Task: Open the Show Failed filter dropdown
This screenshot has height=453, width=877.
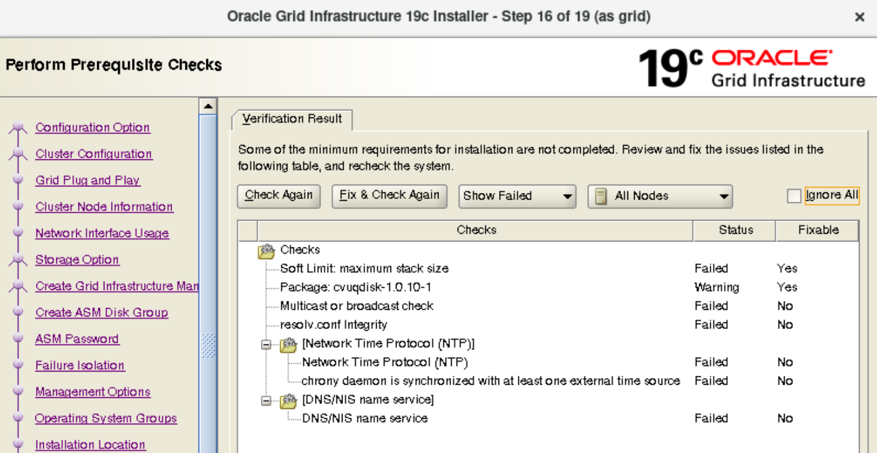Action: (517, 196)
